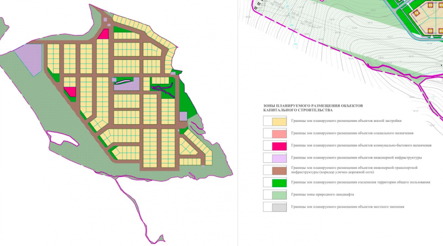Click the legend text ending 'объектов жилой застройки'
Viewport: 443px width, 246px height.
click(346, 121)
